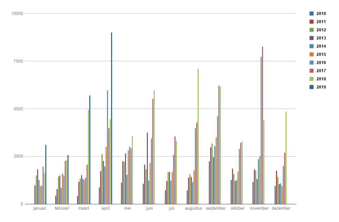Click the 2018 legend text label

[321, 79]
